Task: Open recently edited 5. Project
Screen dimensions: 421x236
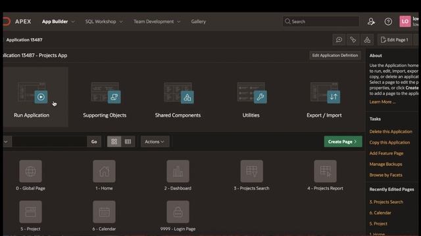Action: (x=378, y=224)
